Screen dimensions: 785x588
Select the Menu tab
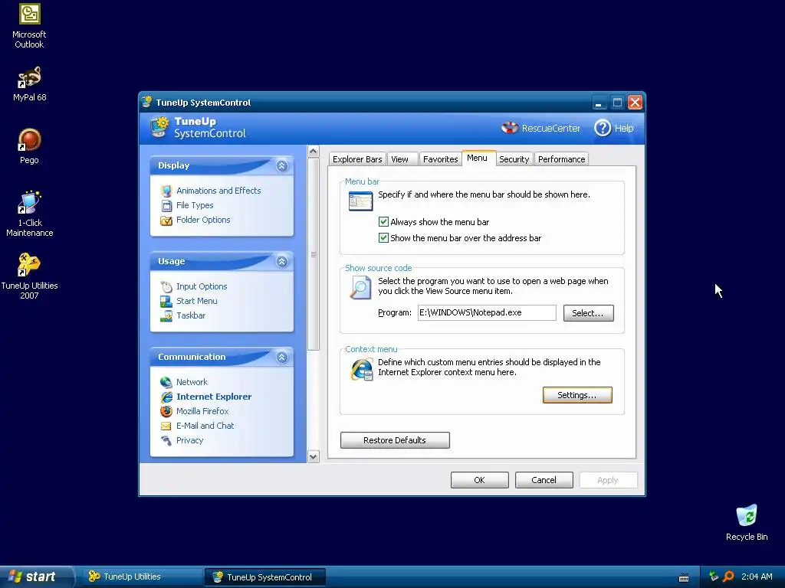coord(477,158)
